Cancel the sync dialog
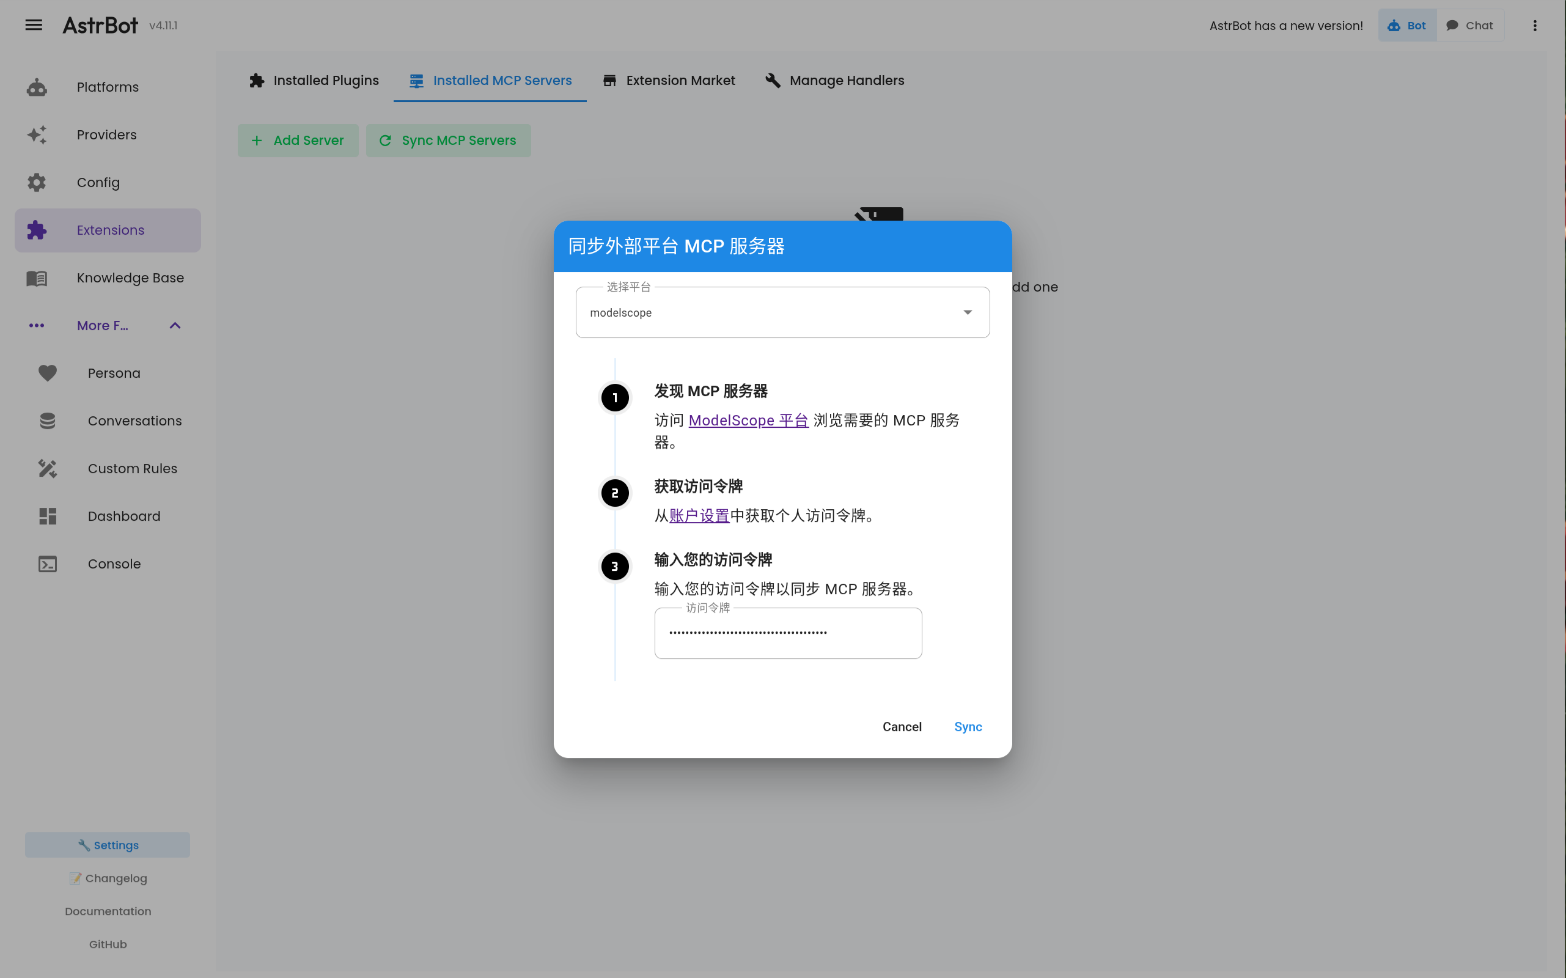 (902, 726)
